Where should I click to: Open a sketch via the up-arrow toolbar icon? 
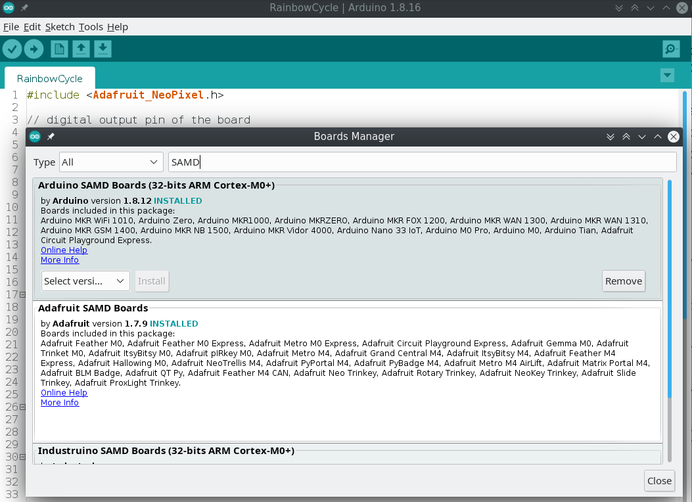(x=81, y=49)
